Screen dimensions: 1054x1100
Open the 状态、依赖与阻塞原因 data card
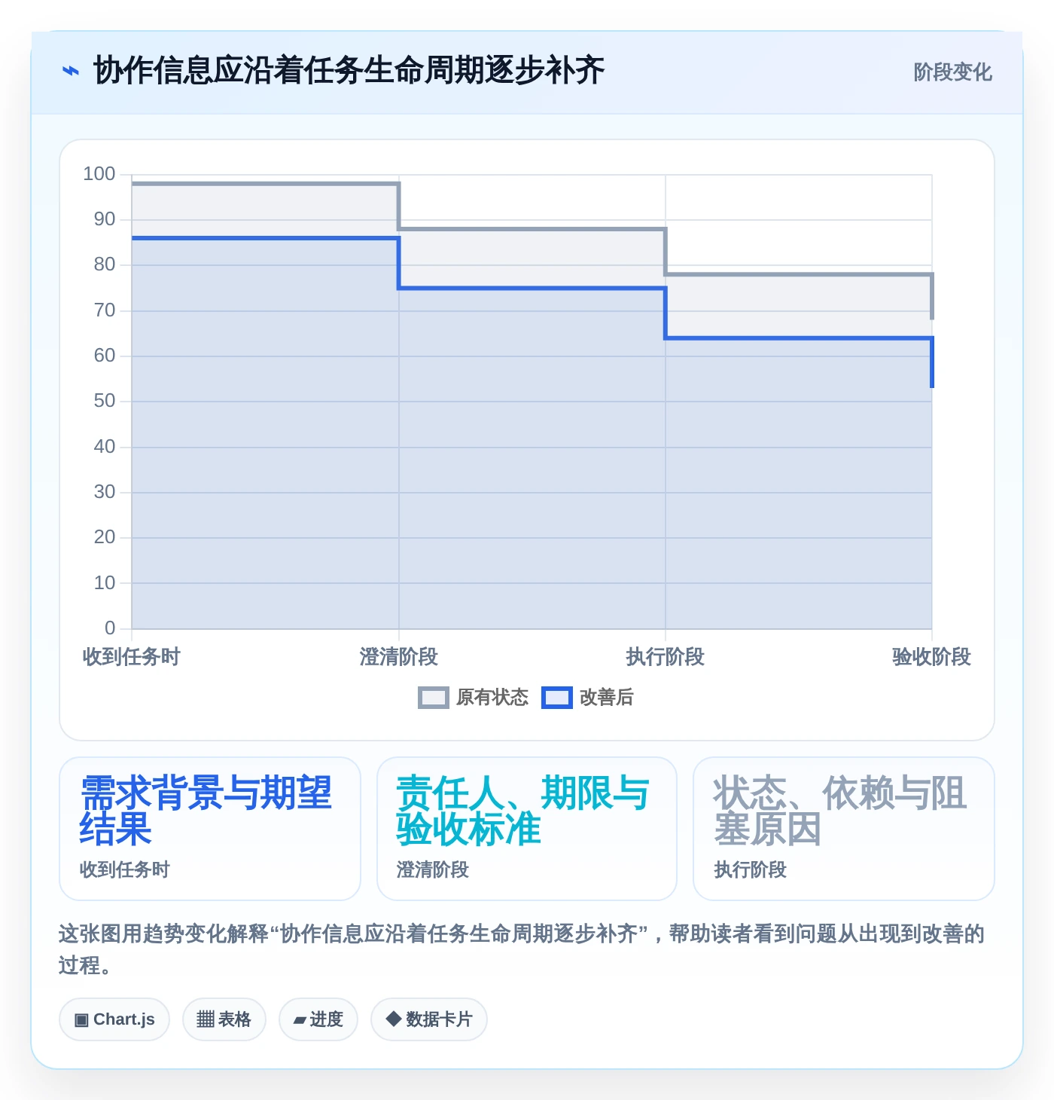pos(844,829)
